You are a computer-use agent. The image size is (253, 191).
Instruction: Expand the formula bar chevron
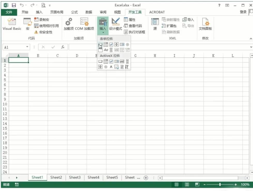[251, 47]
